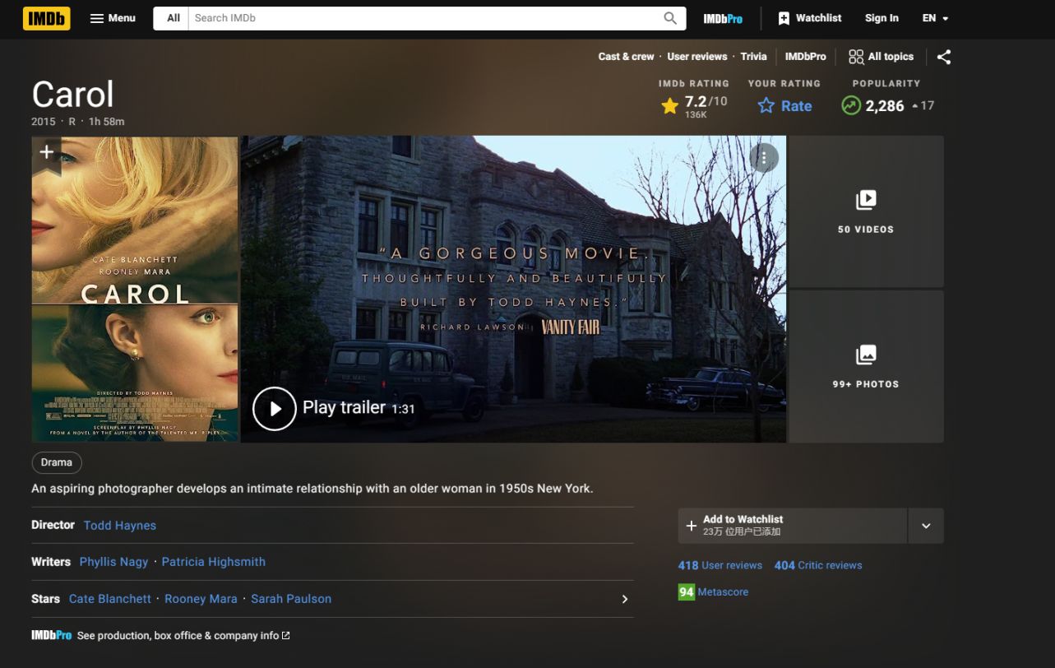Click the IMDb logo to go home
1055x668 pixels.
[47, 18]
